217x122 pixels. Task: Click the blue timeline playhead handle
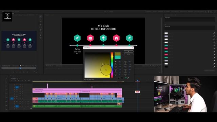point(138,81)
